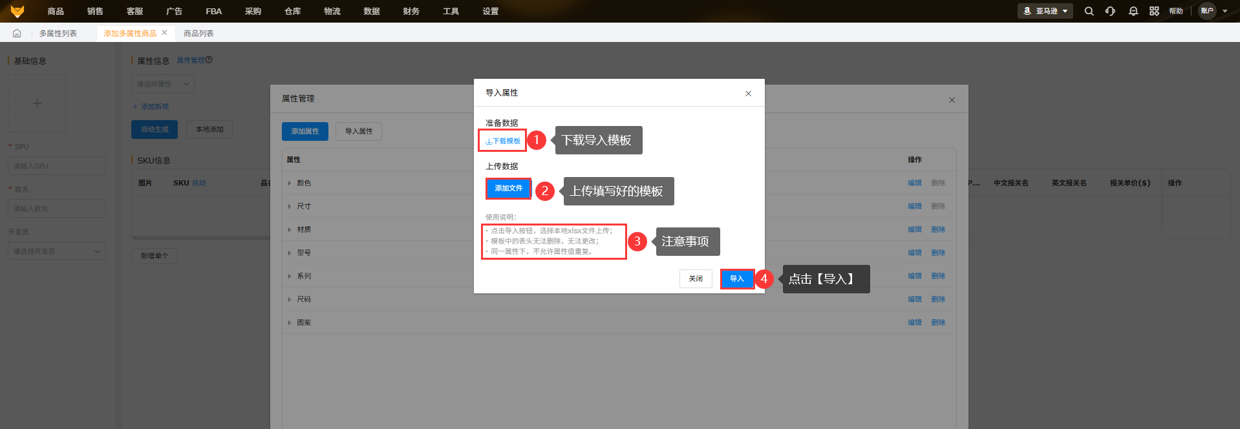The width and height of the screenshot is (1240, 429).
Task: Click the SPU input field
Action: 57,166
